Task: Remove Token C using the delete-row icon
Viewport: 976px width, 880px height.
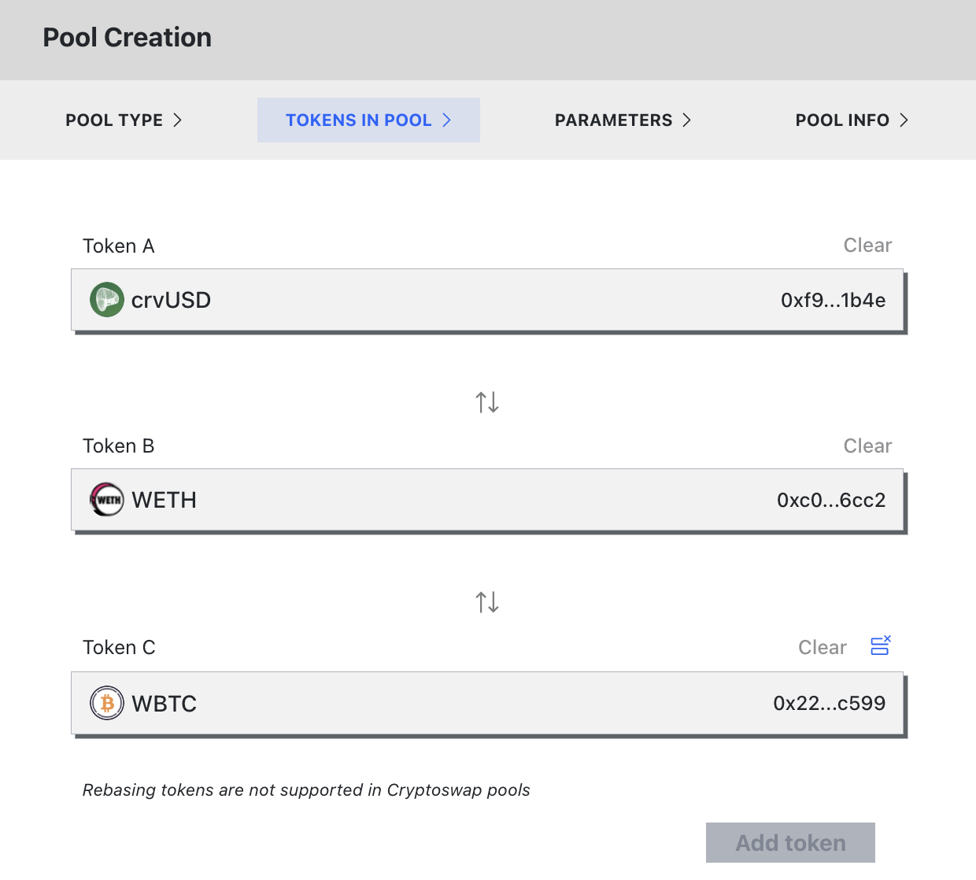Action: point(880,645)
